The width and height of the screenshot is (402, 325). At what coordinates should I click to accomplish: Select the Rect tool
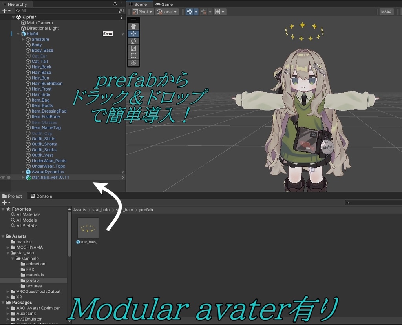(133, 55)
